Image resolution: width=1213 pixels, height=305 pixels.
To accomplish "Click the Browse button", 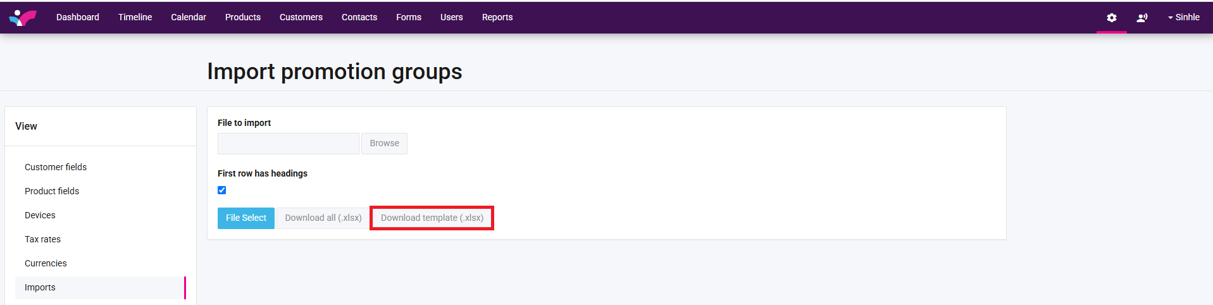I will click(x=384, y=144).
